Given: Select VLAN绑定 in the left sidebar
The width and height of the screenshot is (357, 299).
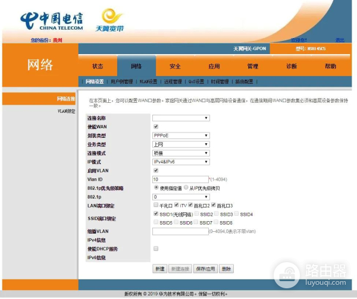Looking at the screenshot, I should 65,111.
